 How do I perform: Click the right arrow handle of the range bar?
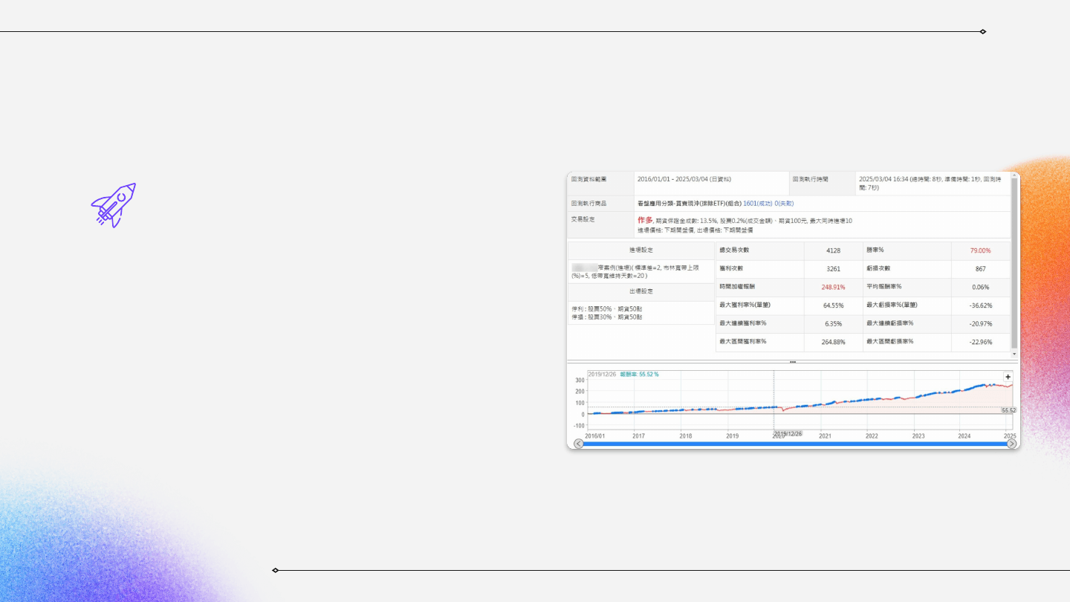pyautogui.click(x=1011, y=444)
